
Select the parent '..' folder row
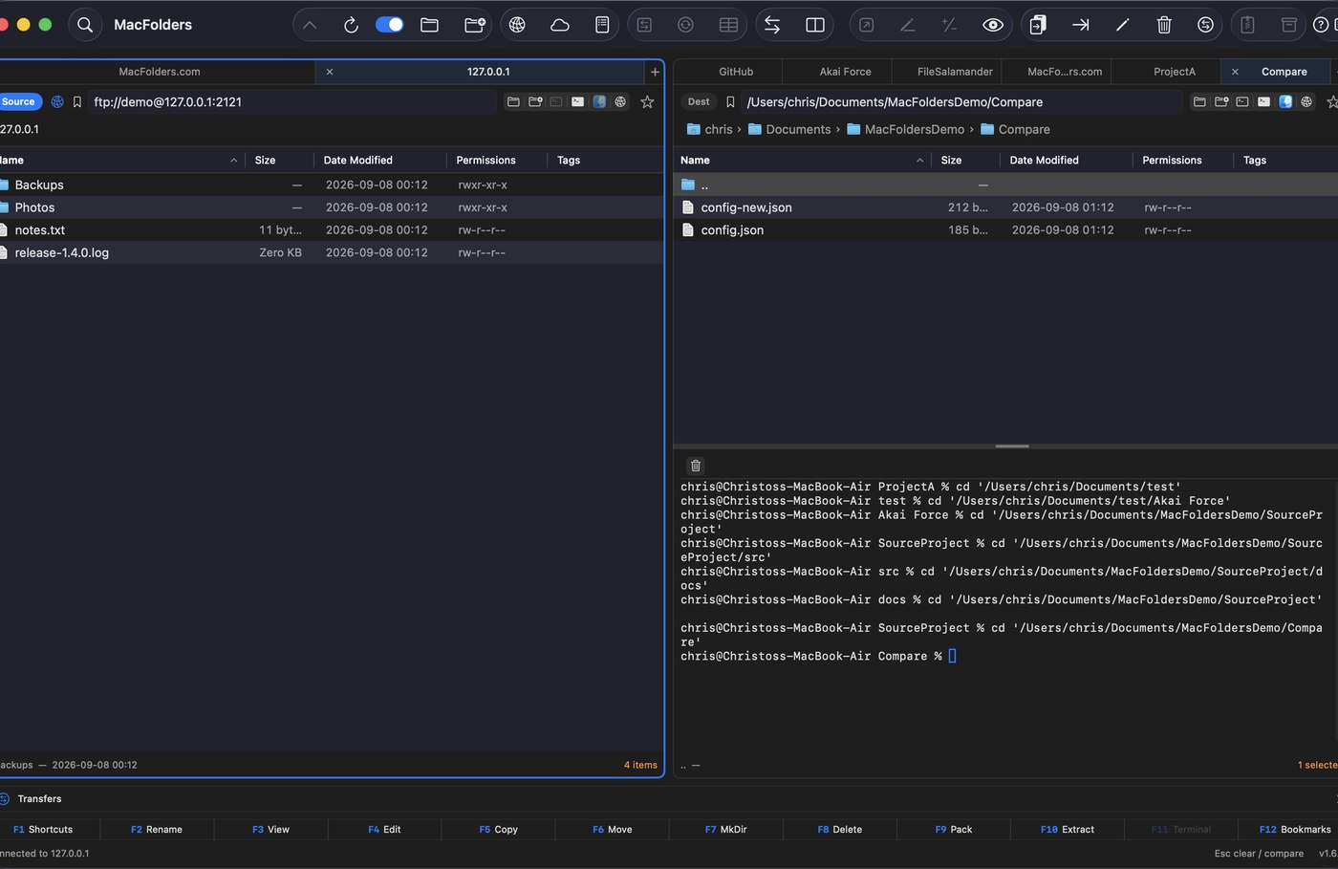(x=1006, y=185)
